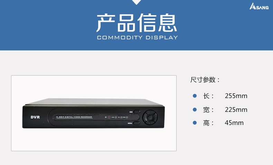Click the top cover of the DVR product photo
The width and height of the screenshot is (273, 165).
pyautogui.click(x=94, y=102)
